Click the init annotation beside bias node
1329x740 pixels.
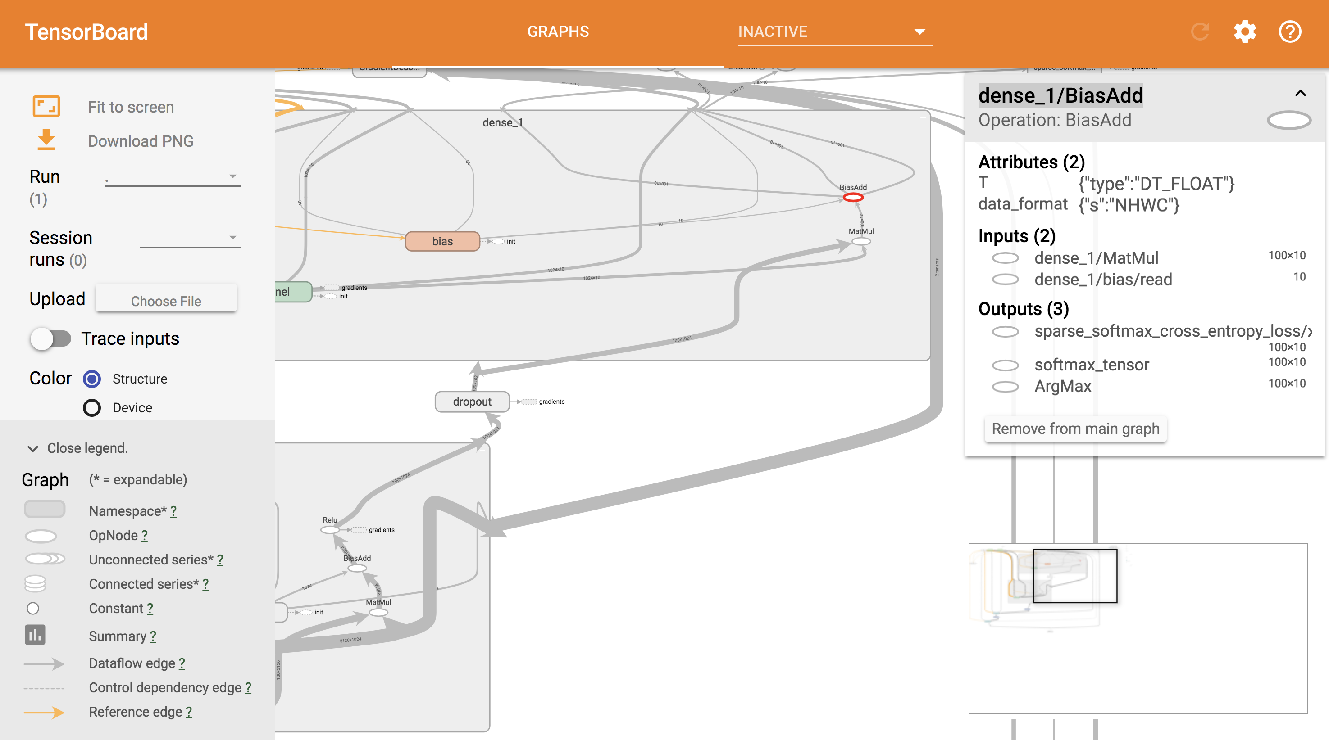point(511,241)
